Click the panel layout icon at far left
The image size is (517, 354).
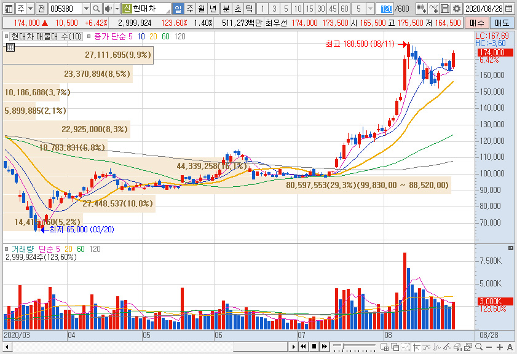[x=8, y=9]
